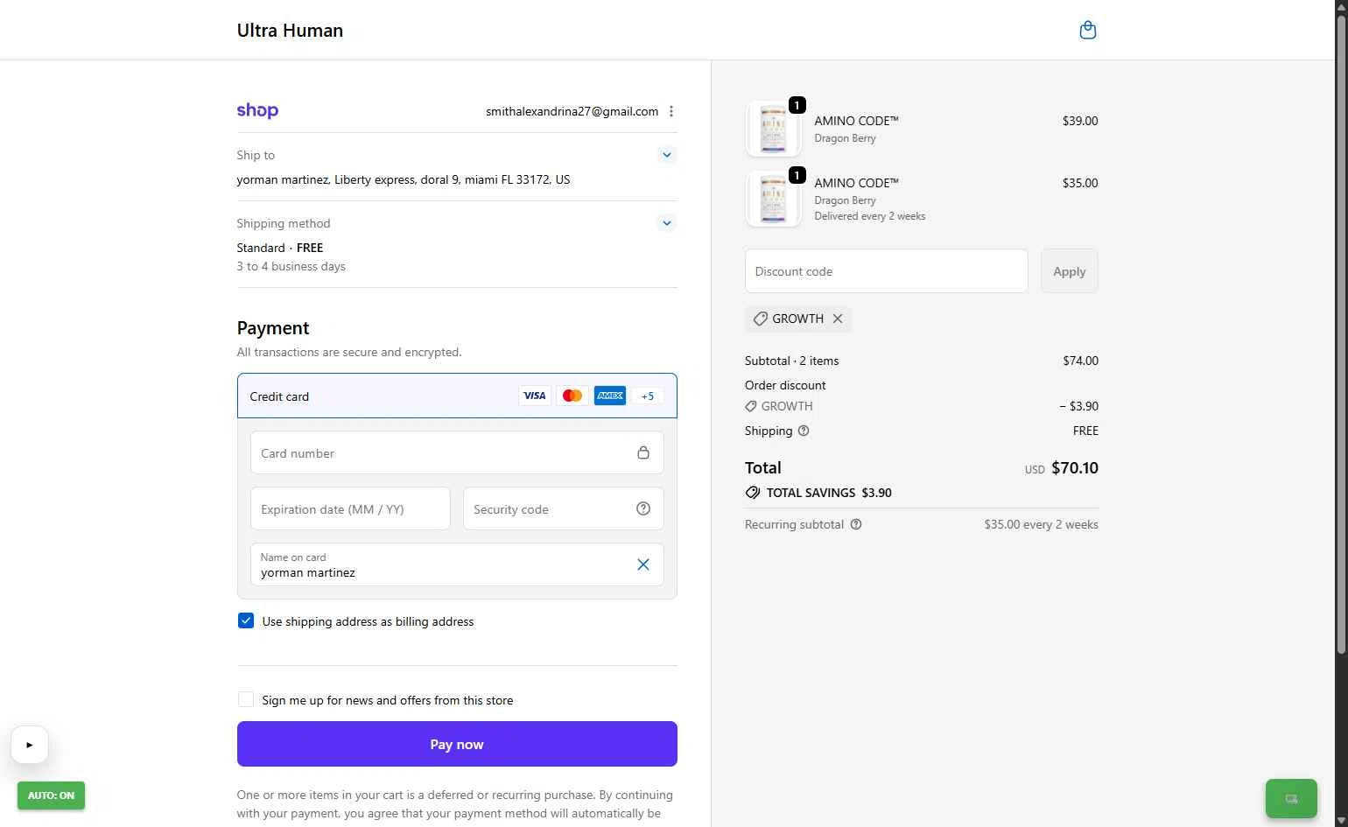Click the $70.10 total amount
Image resolution: width=1348 pixels, height=827 pixels.
tap(1075, 467)
